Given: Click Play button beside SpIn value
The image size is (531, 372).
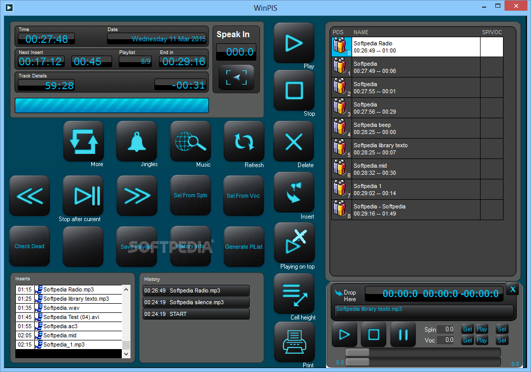Looking at the screenshot, I should [482, 329].
